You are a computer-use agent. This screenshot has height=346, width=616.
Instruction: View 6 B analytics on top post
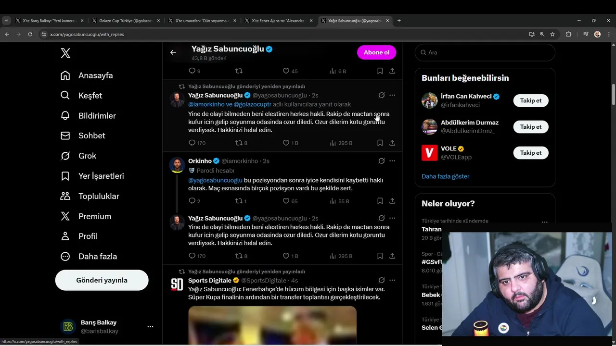tap(338, 71)
